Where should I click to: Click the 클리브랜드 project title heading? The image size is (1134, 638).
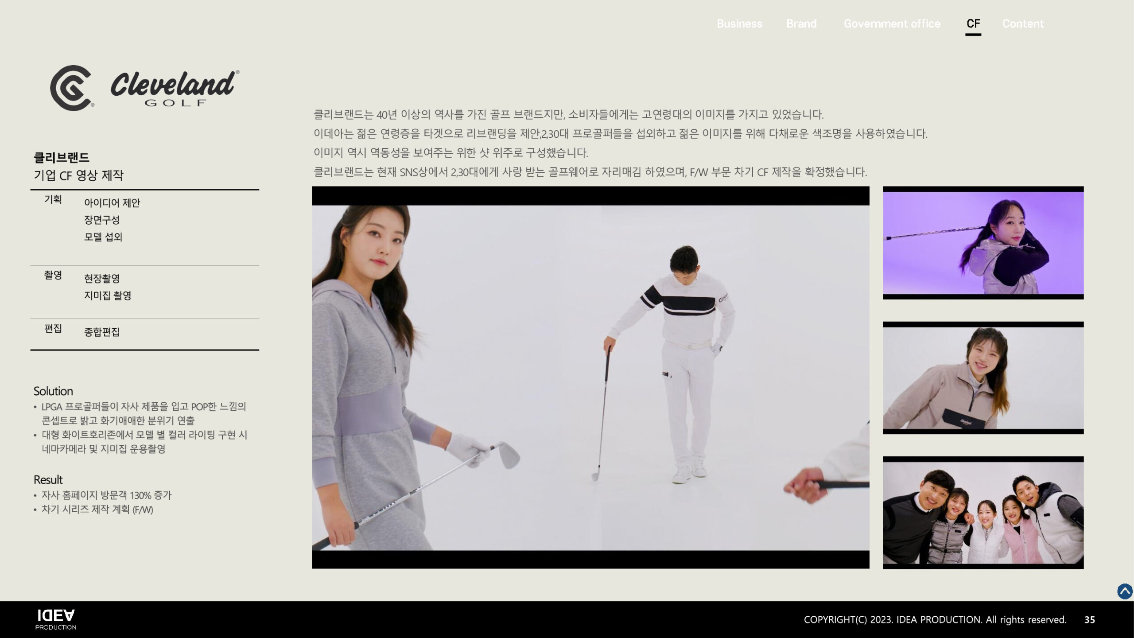(62, 157)
